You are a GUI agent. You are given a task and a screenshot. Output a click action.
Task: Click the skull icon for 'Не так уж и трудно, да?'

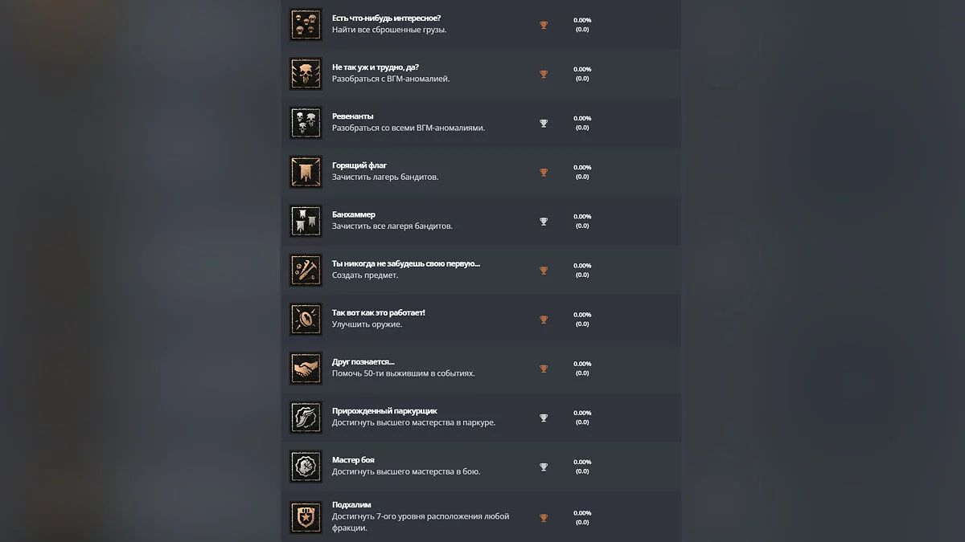pyautogui.click(x=306, y=74)
